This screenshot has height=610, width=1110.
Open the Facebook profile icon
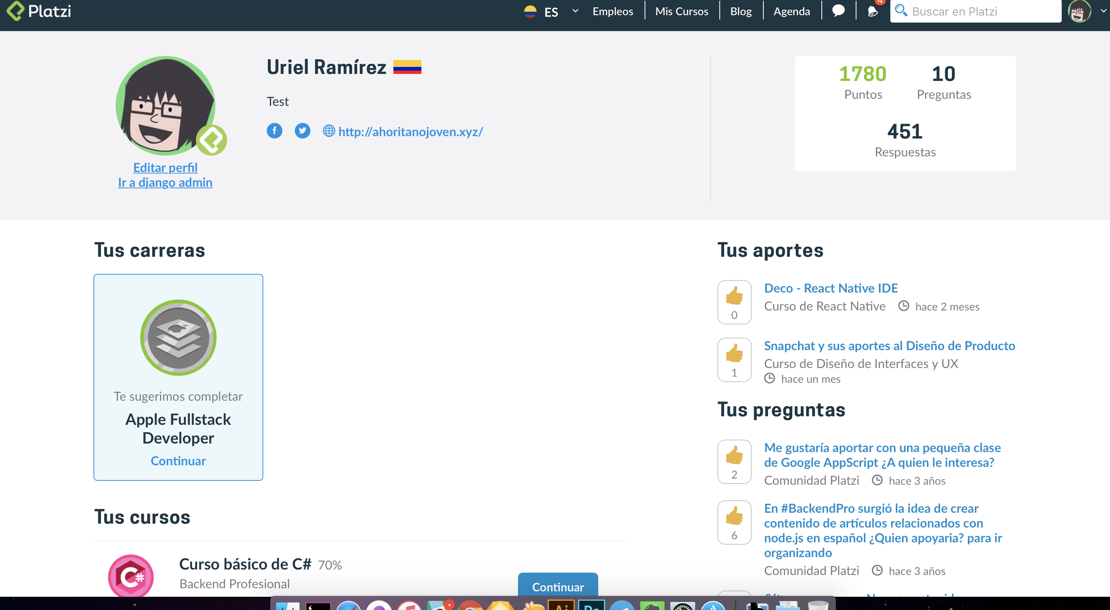pyautogui.click(x=275, y=131)
